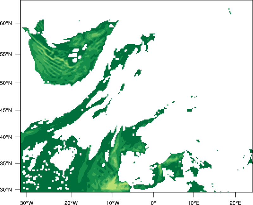
Task: Click the 0° longitude label
Action: tap(153, 202)
